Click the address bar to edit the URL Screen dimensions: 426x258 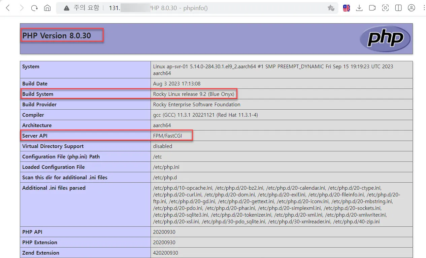pos(152,7)
